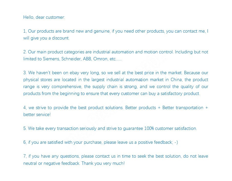Click 'discount' at the end of point 1

[x=60, y=38]
